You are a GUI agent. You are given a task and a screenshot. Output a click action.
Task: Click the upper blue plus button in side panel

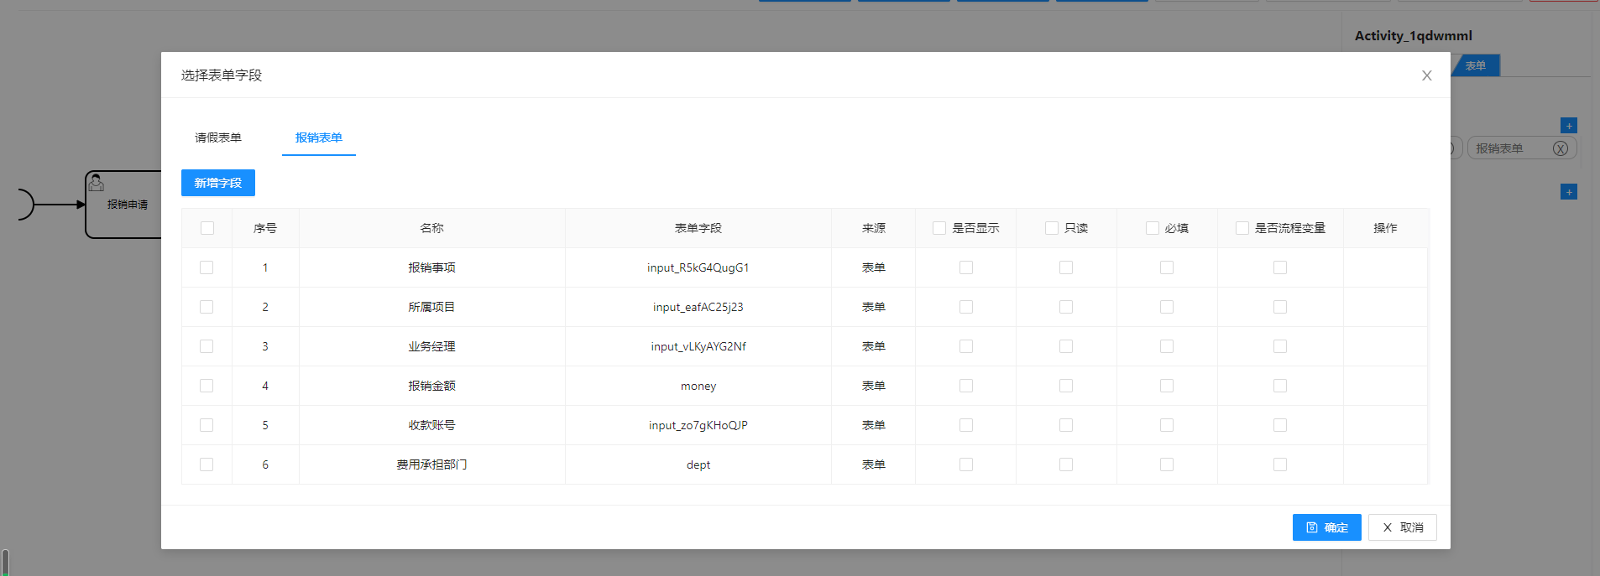(x=1569, y=126)
